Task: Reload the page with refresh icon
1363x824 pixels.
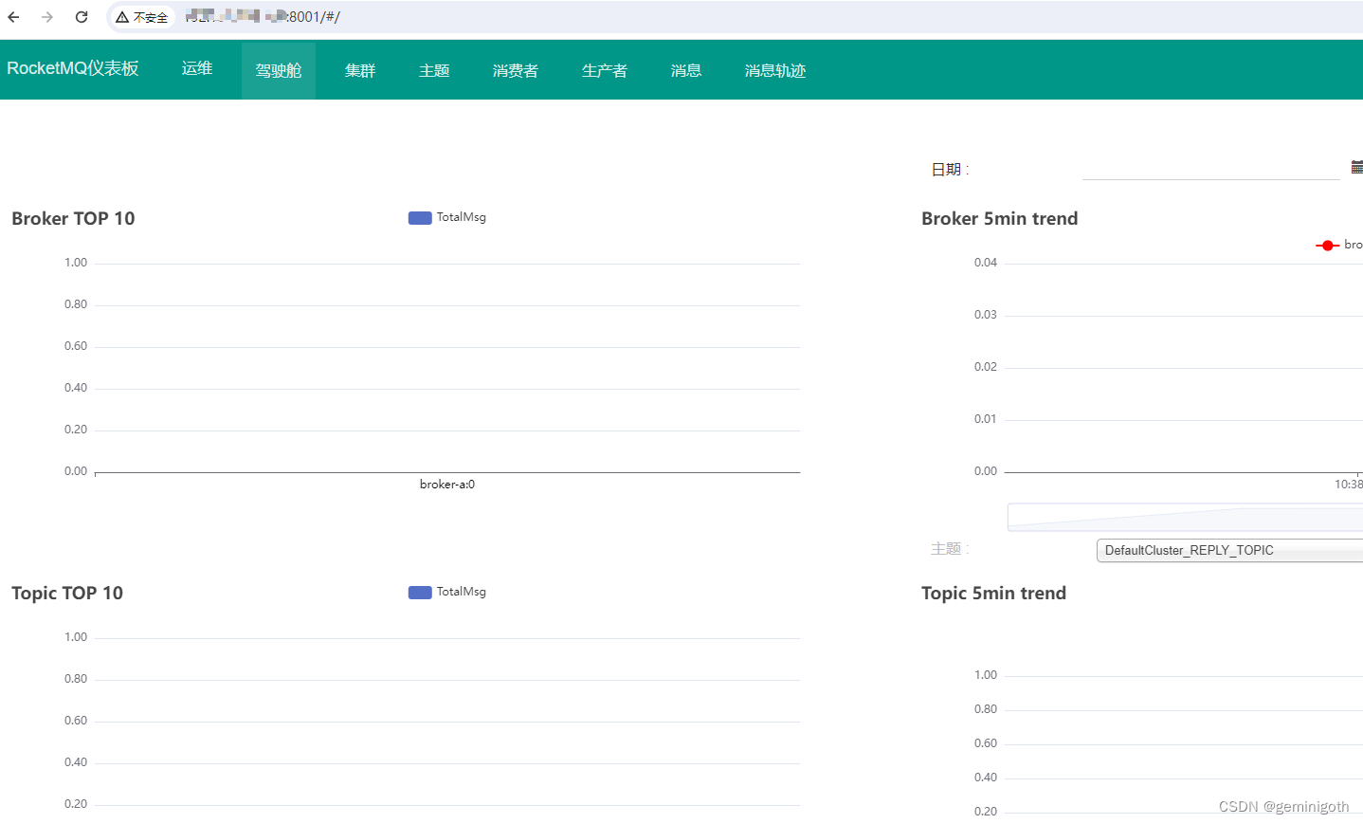Action: 82,17
